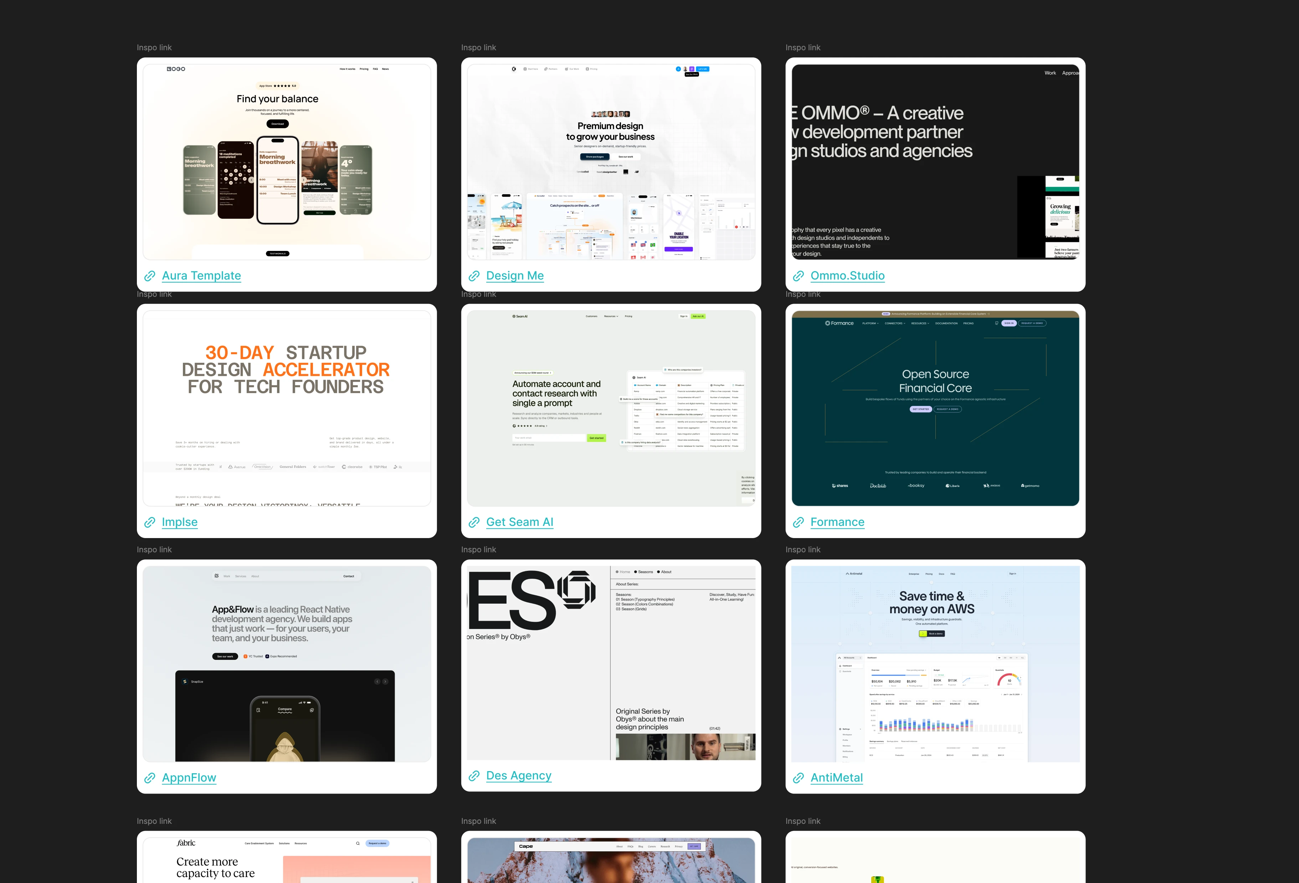Click link icon beside Des Agency
This screenshot has height=883, width=1299.
(x=474, y=775)
